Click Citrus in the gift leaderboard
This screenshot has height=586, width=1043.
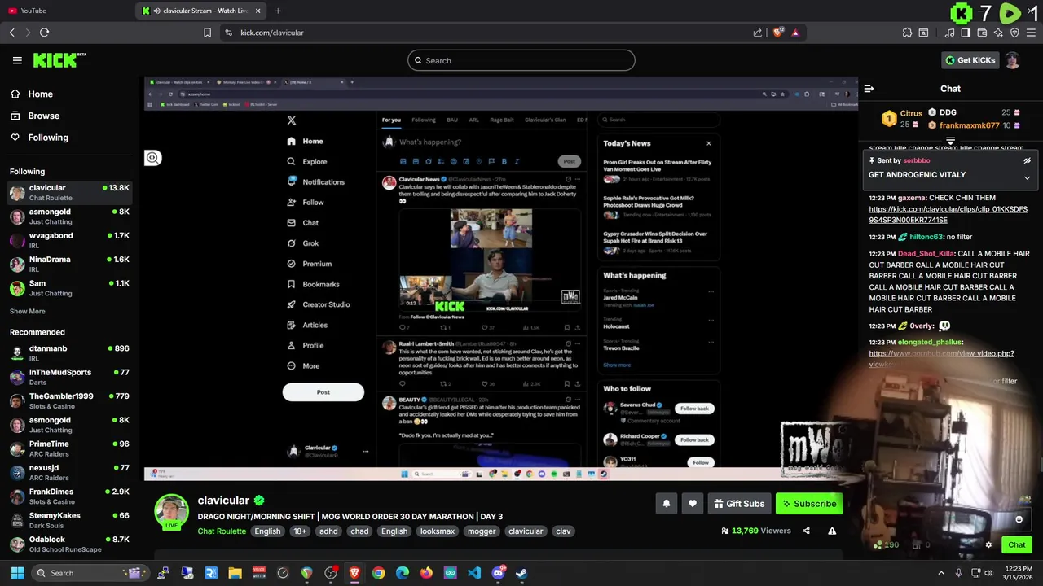point(912,113)
